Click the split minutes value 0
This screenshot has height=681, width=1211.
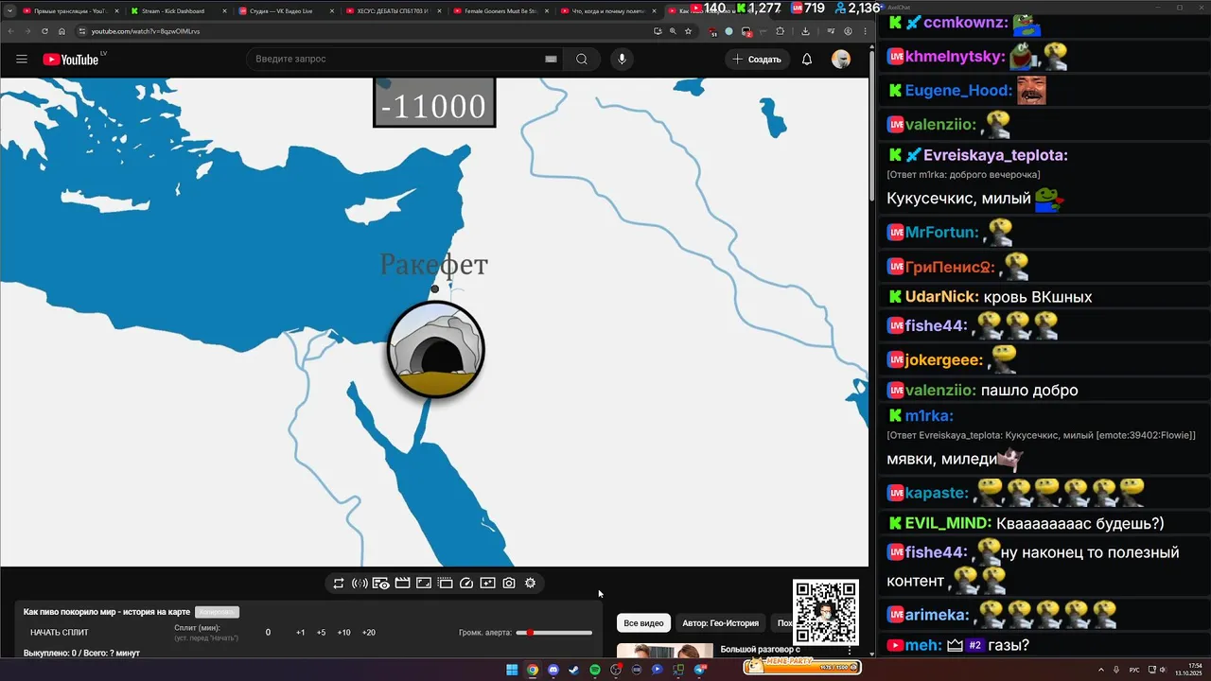(268, 633)
